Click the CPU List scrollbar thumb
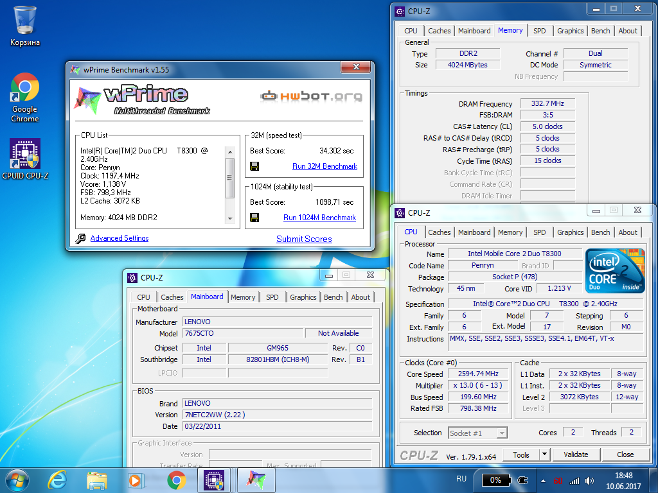 (x=229, y=178)
